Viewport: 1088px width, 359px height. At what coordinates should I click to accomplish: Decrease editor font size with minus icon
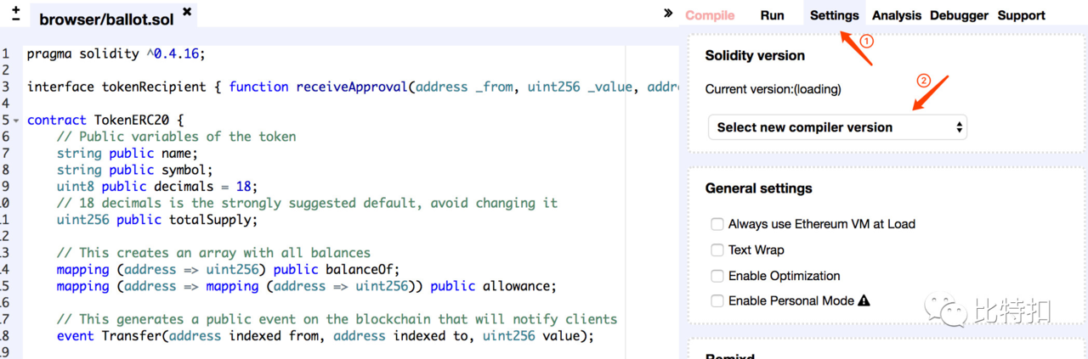16,20
